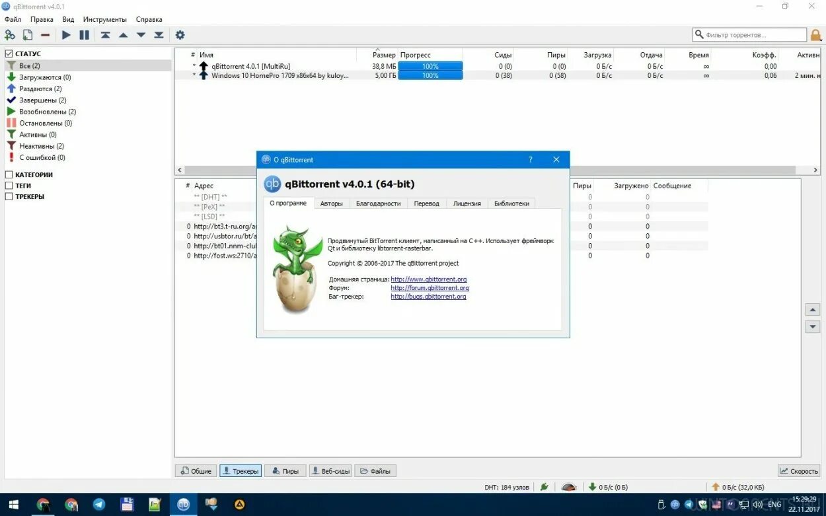Click the pause toolbar icon

click(x=85, y=35)
